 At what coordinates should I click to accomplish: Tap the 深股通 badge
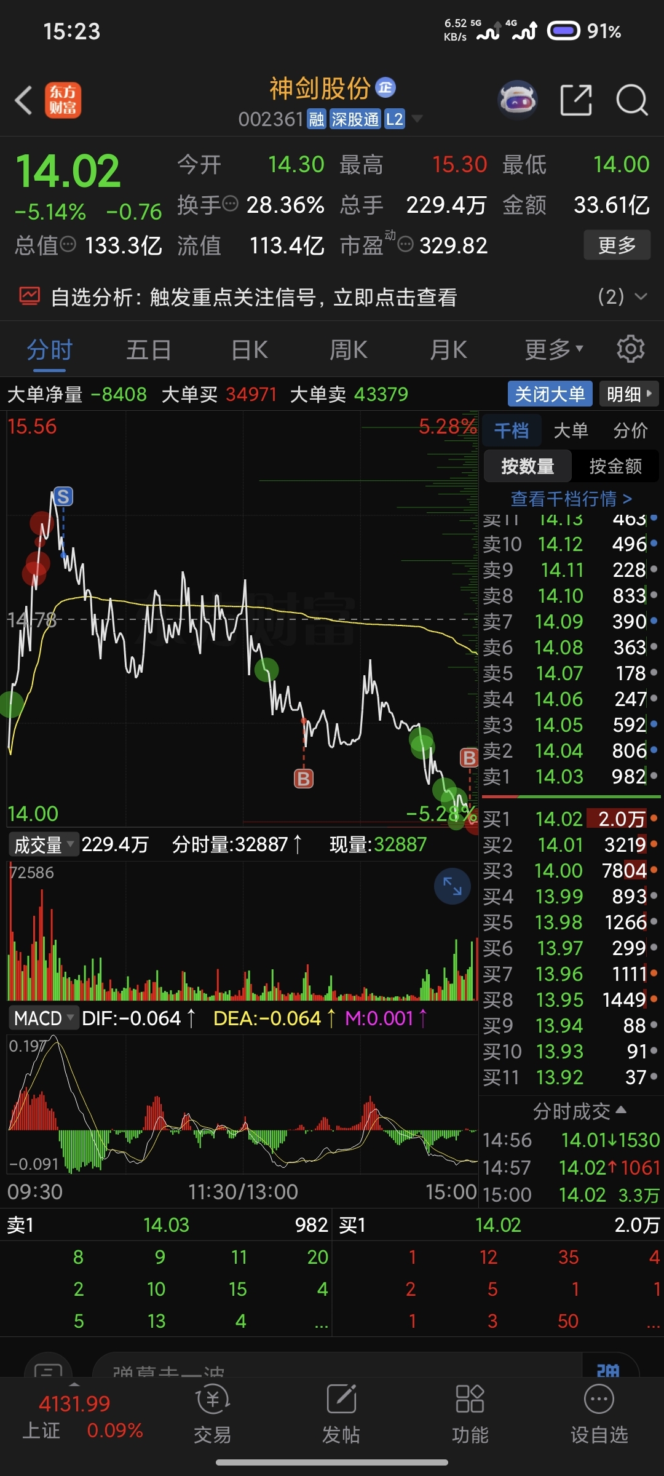point(355,119)
